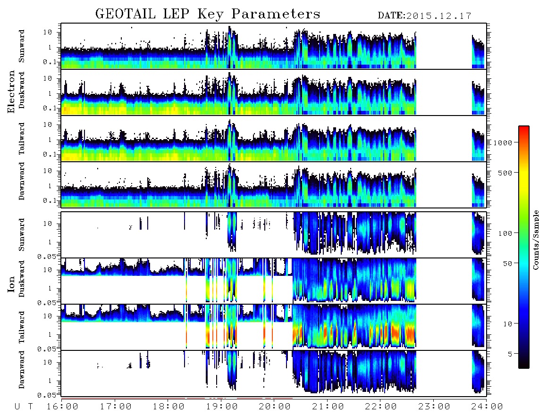Click the '100' colorbar tick label
The width and height of the screenshot is (539, 415).
coord(505,233)
